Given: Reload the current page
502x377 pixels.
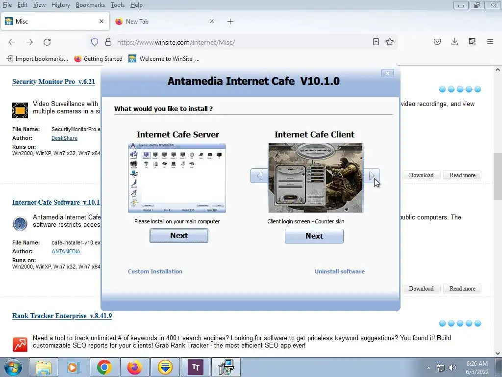Looking at the screenshot, I should coord(47,42).
